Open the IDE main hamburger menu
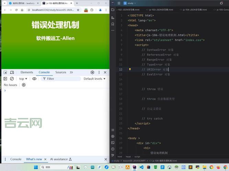 click(119, 3)
